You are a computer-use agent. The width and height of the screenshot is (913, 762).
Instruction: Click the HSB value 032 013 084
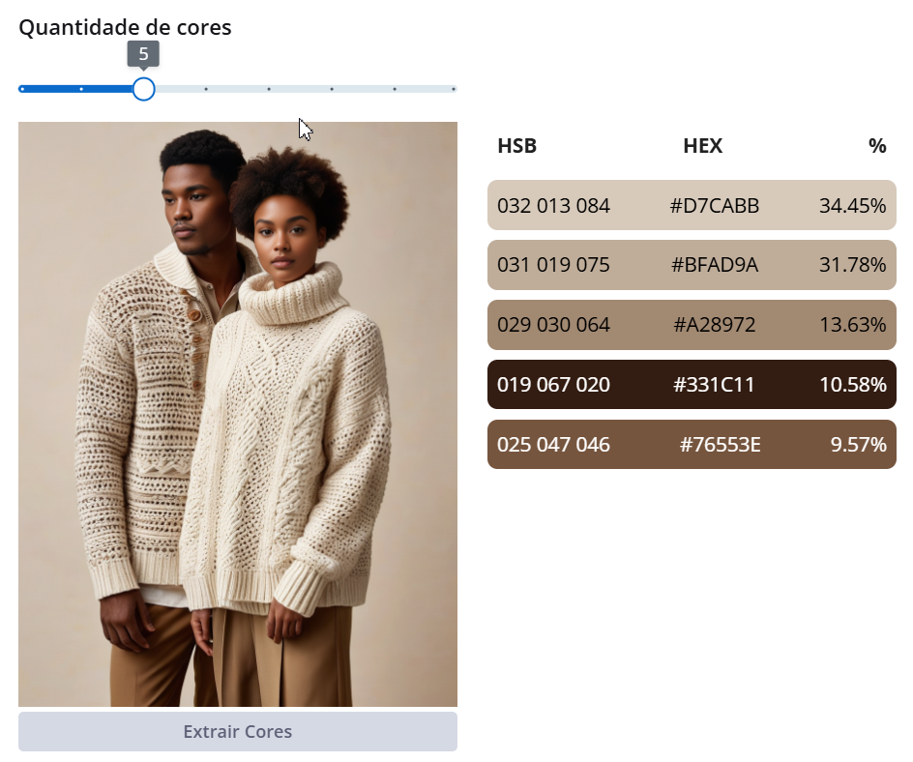click(554, 206)
